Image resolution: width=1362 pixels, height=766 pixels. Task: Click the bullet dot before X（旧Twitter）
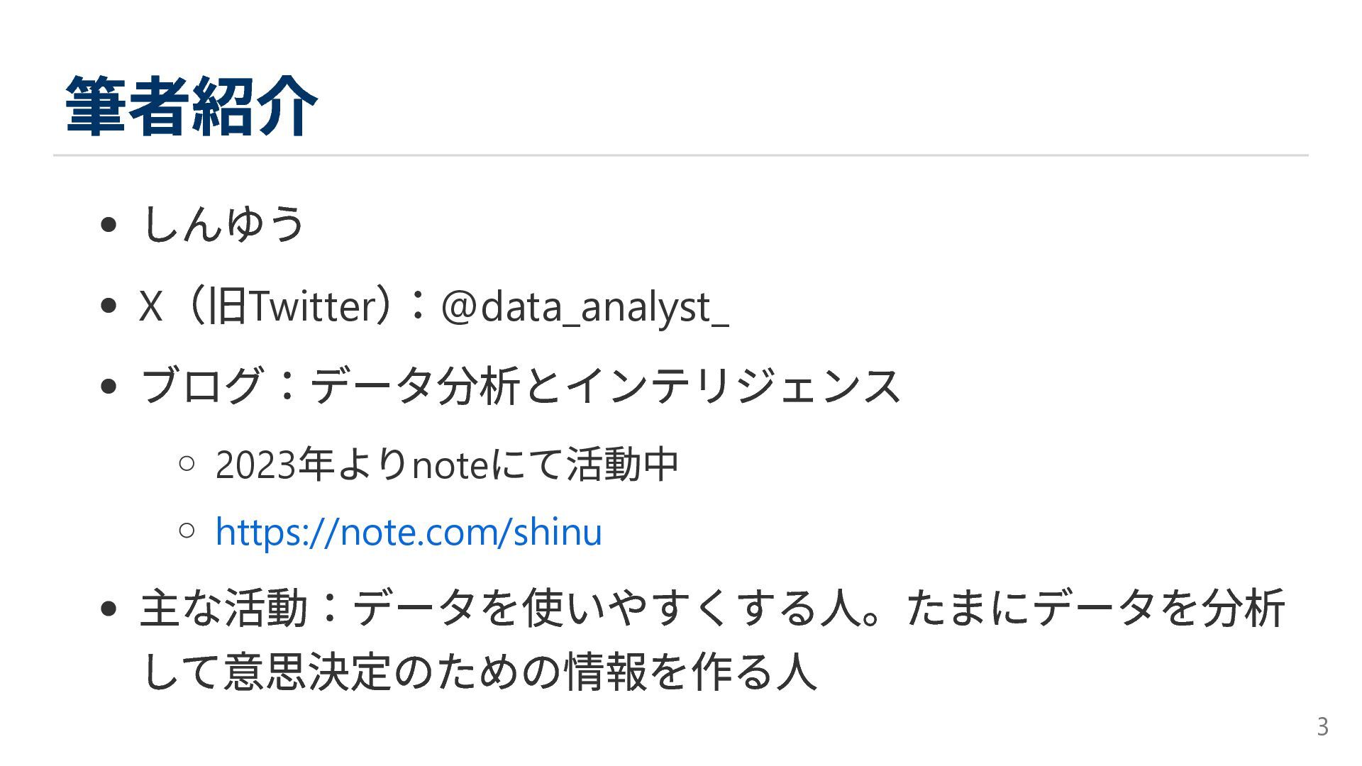click(x=109, y=306)
